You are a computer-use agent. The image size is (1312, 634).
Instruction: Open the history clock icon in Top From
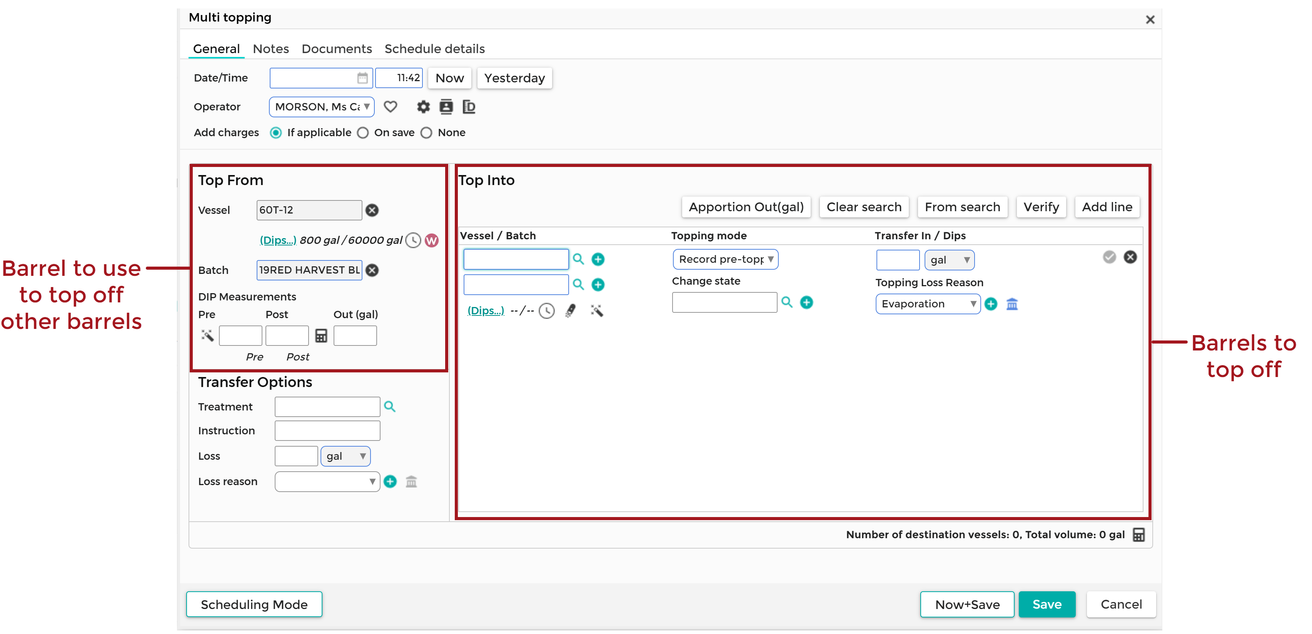coord(413,240)
